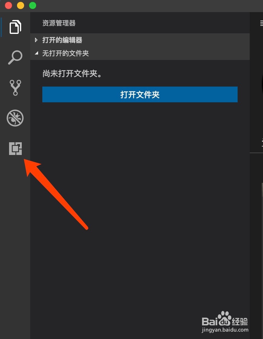Open the Debug view bug icon
This screenshot has height=339, width=263.
tap(15, 118)
